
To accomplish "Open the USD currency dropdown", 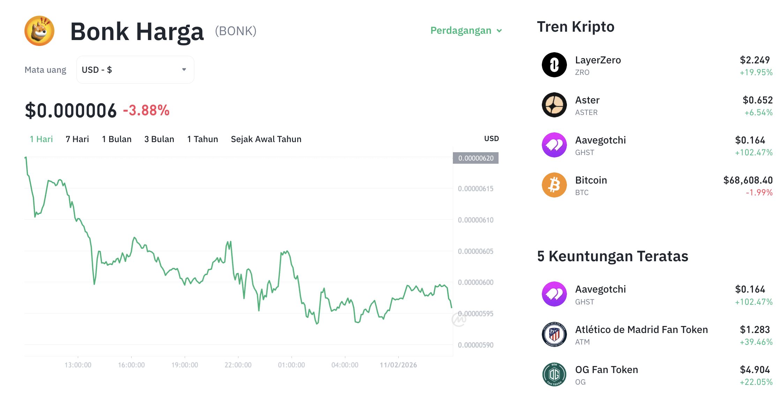I will point(135,70).
